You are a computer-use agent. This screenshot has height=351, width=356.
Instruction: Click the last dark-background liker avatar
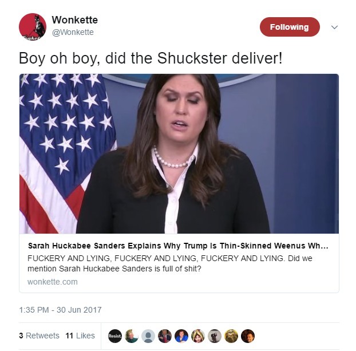point(248,336)
